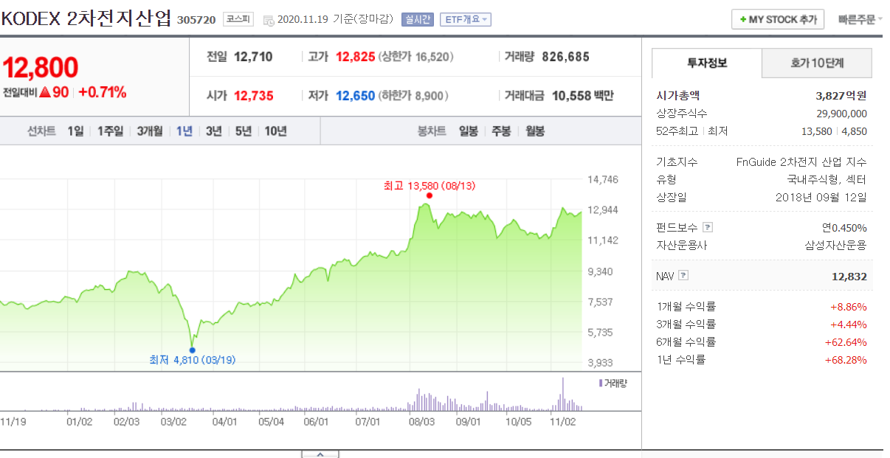
Task: Click the calendar icon beside the date
Action: click(269, 20)
